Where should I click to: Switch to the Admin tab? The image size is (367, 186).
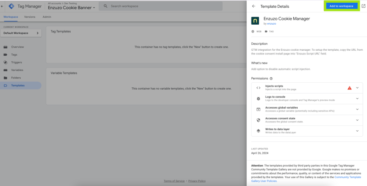(47, 17)
